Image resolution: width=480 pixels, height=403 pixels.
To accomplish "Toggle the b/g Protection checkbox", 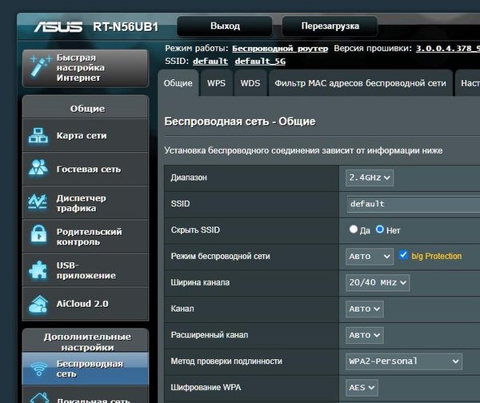I will point(404,256).
